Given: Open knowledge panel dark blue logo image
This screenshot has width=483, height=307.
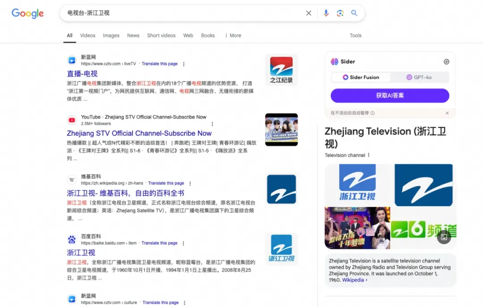Looking at the screenshot, I should [424, 185].
